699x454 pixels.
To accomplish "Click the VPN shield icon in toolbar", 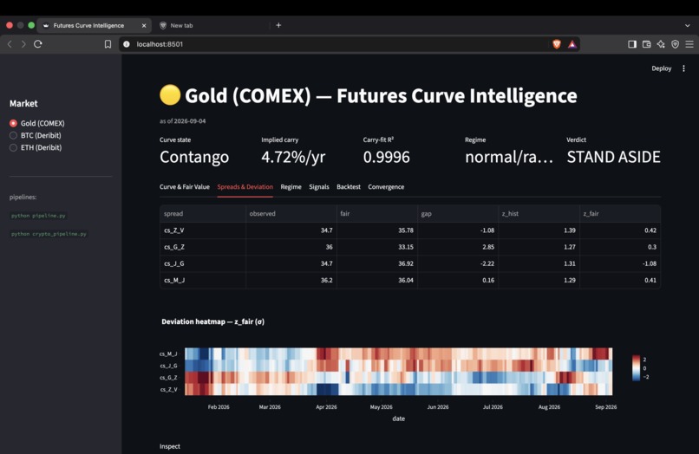I will (675, 44).
